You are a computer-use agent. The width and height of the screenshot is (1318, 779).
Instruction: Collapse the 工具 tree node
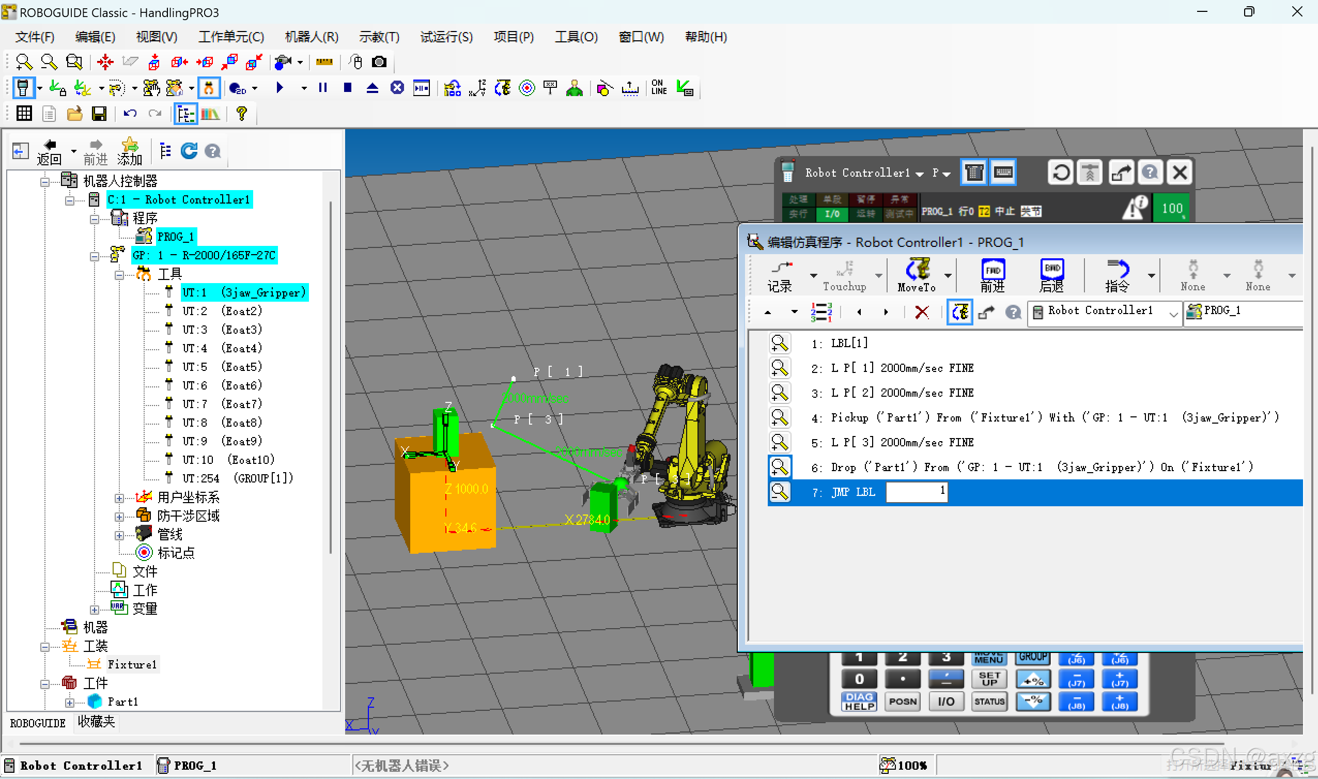coord(119,274)
